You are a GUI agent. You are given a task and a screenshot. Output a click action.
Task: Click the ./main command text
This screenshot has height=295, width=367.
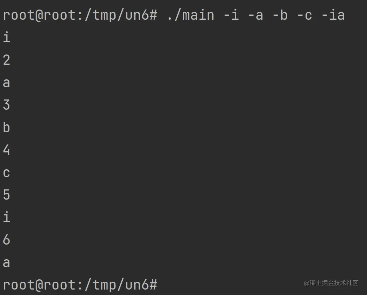(191, 15)
